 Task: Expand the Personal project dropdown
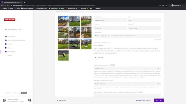[x=127, y=84]
